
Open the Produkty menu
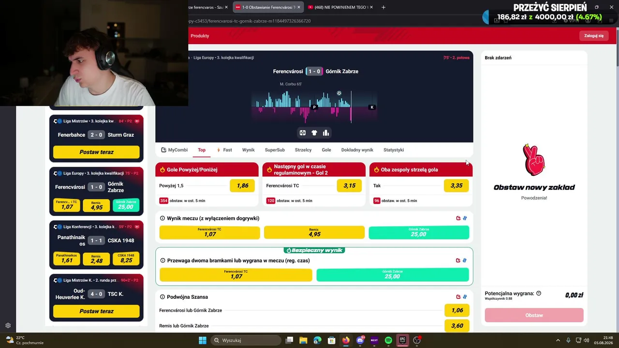pyautogui.click(x=200, y=36)
